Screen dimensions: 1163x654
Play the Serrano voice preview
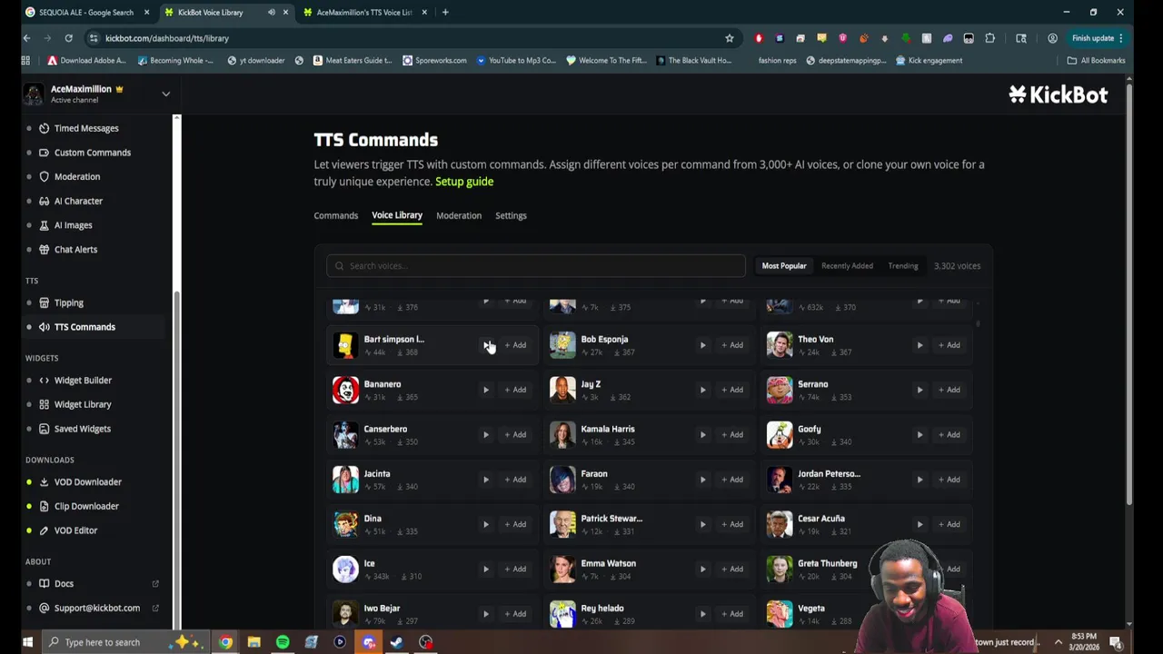[x=919, y=390]
